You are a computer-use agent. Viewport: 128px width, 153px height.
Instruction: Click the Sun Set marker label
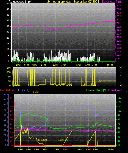coord(43,140)
